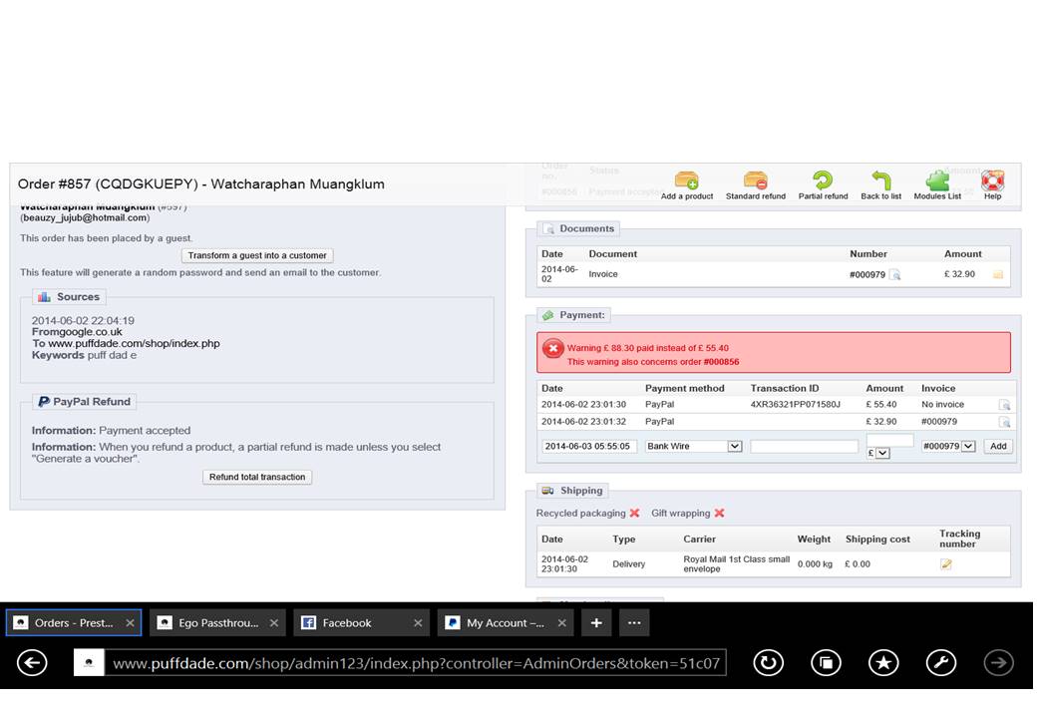Open a new tab with plus button

tap(596, 623)
